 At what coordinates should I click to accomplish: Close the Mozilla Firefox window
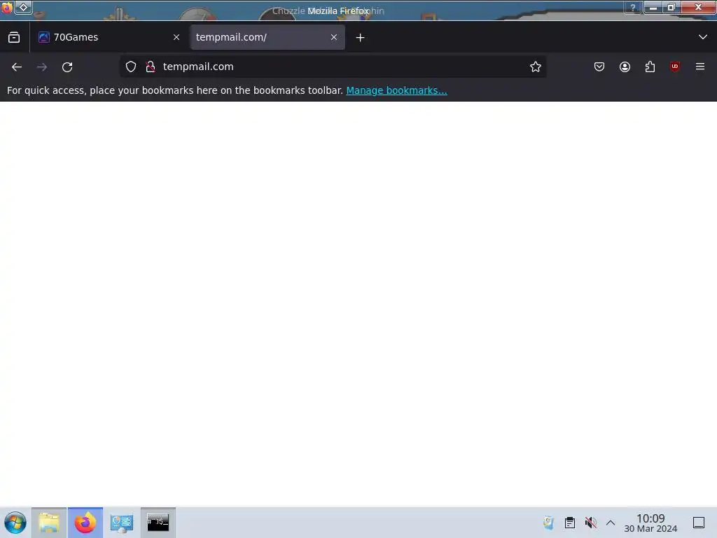tap(698, 7)
